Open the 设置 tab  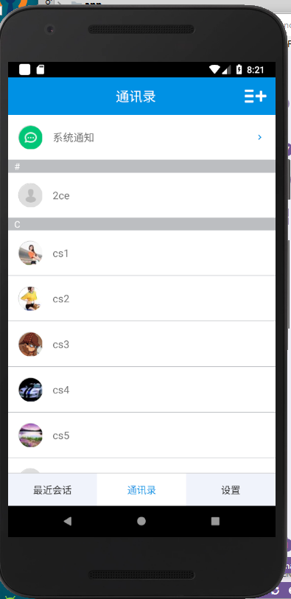coord(231,490)
